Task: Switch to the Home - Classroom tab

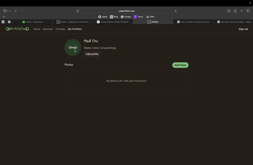Action: click(32, 22)
